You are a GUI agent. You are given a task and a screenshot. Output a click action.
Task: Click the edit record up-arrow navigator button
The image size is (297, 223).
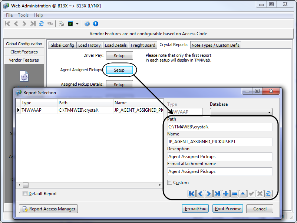pos(243,194)
